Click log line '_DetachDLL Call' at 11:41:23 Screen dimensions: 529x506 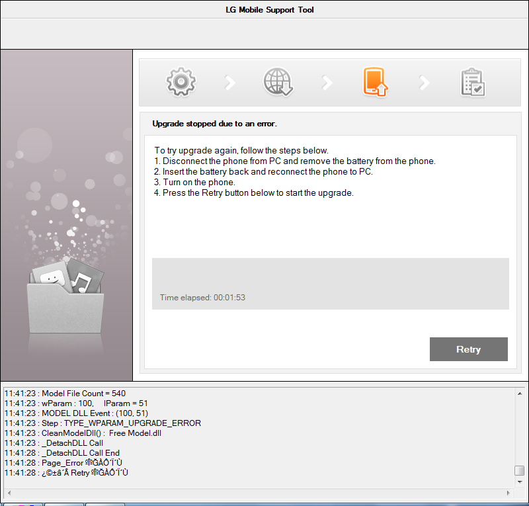(54, 443)
